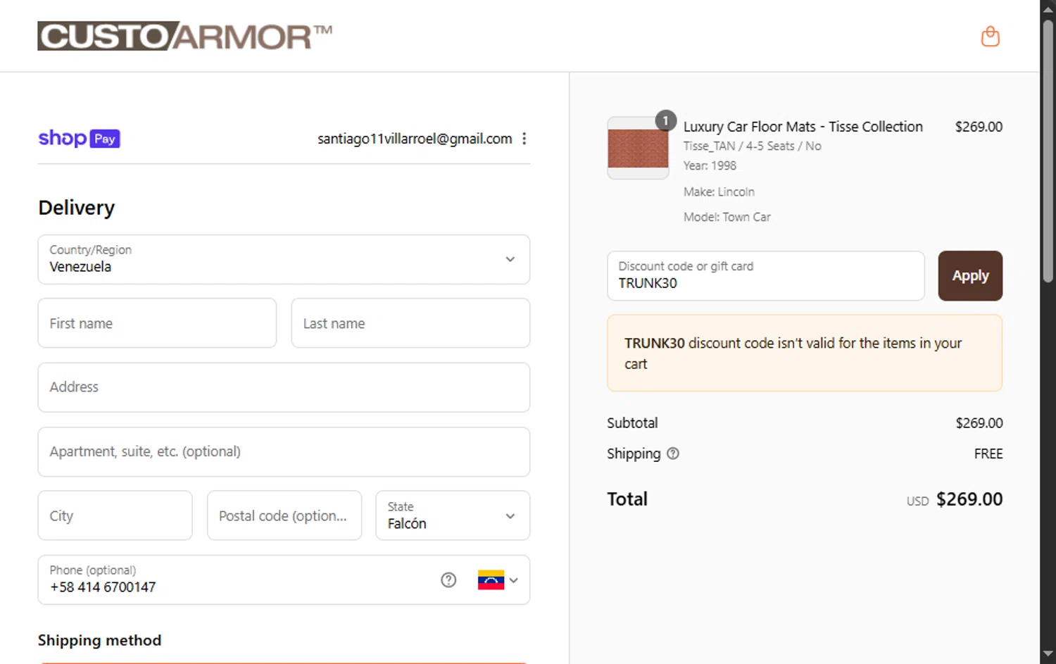
Task: Click the Apply discount button
Action: [x=969, y=276]
